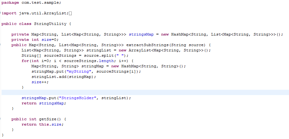The width and height of the screenshot is (289, 139).
Task: Click the "myString" string literal
Action: 79,72
